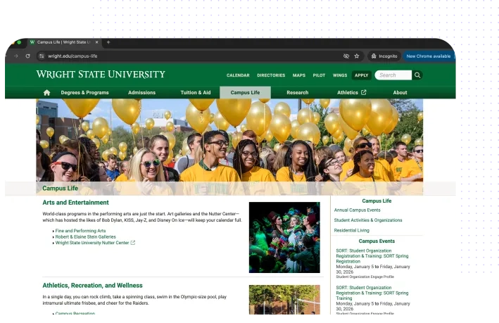Screen dimensions: 499x323
Task: Click the New Chrome available button
Action: tap(429, 56)
